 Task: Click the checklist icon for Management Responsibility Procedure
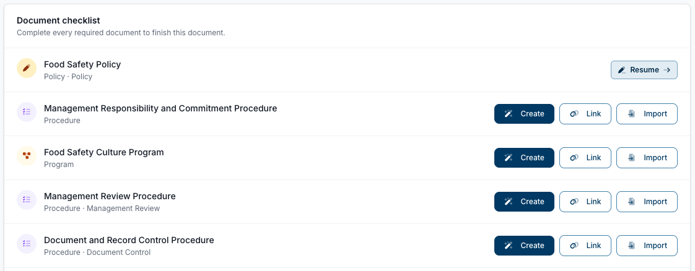(27, 112)
